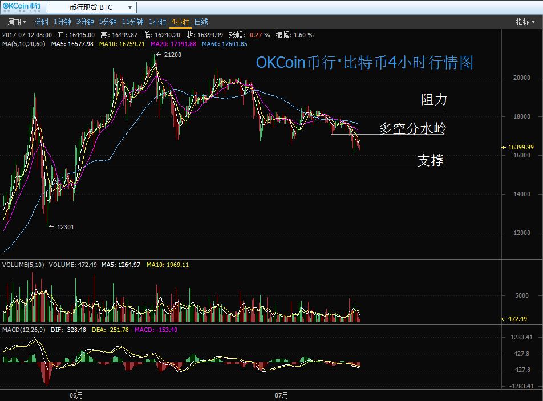
Task: Choose the 5分钟 timeframe tab
Action: pos(108,22)
